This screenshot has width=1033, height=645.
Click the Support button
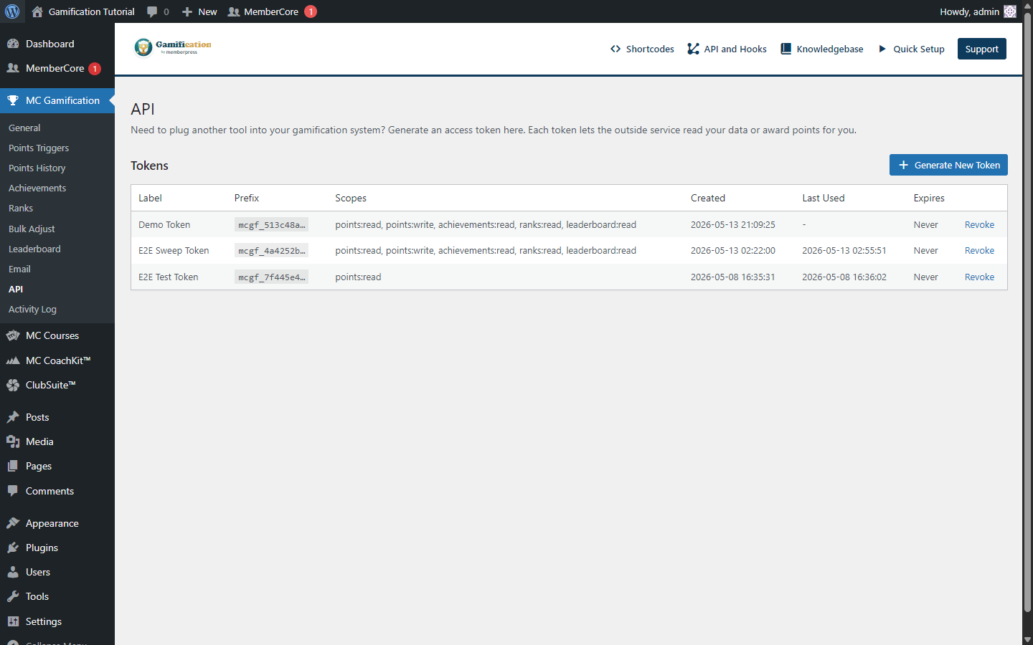(981, 49)
